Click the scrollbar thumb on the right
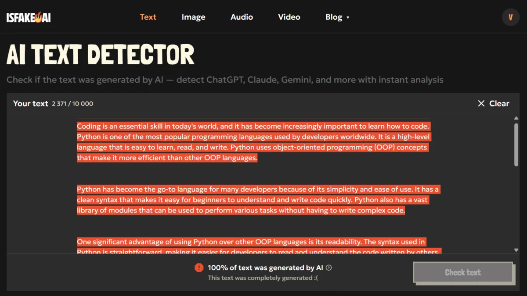 [x=516, y=144]
